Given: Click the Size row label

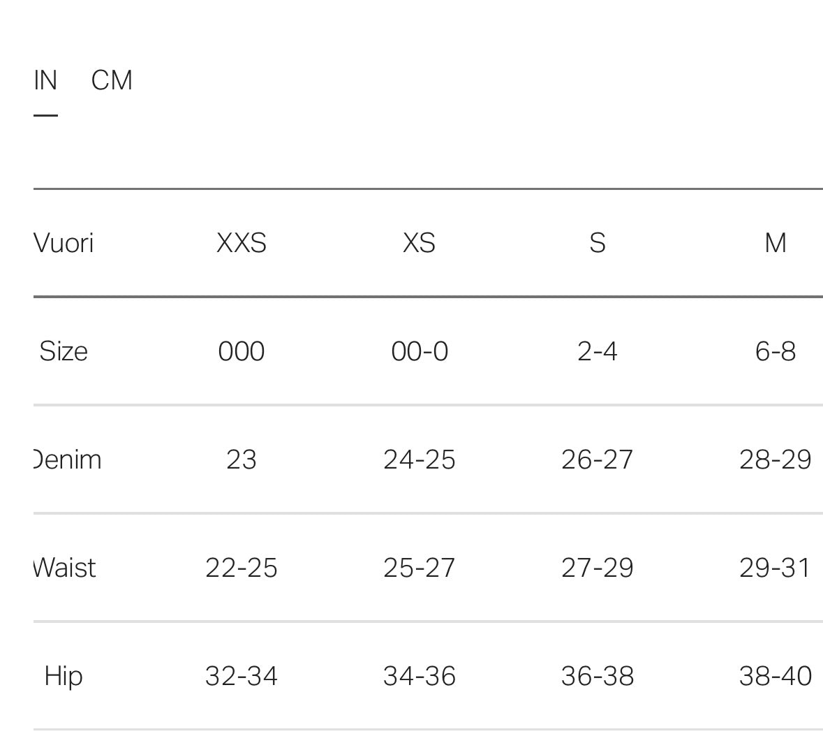Looking at the screenshot, I should pyautogui.click(x=64, y=351).
